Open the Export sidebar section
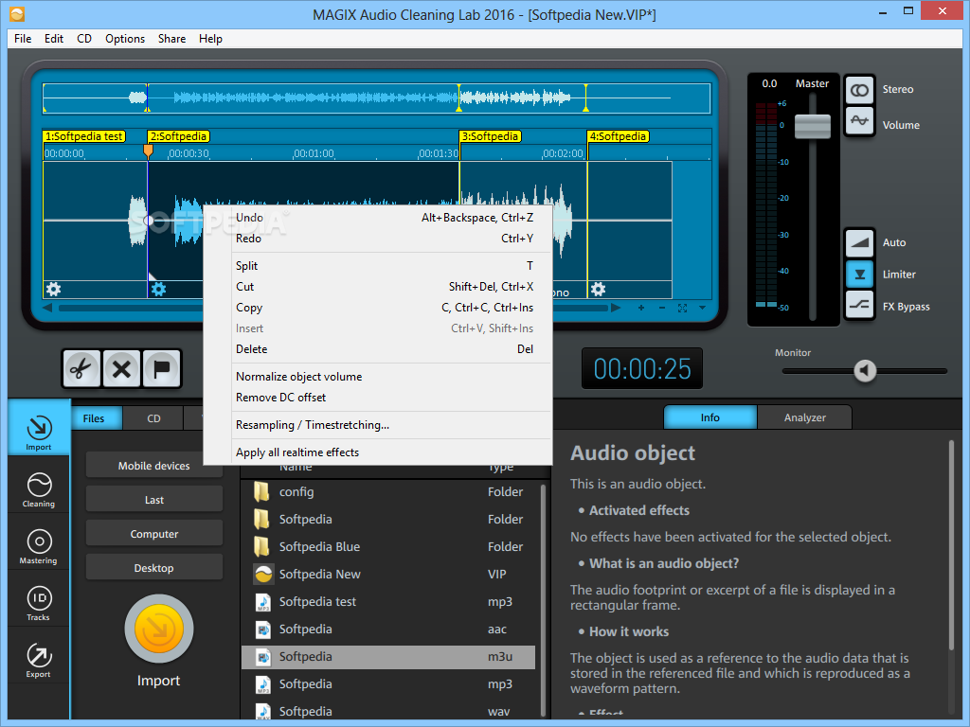Viewport: 970px width, 727px height. [x=39, y=660]
